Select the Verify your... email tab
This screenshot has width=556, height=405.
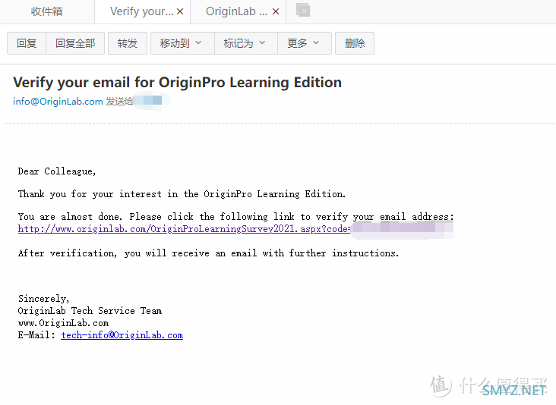[142, 11]
